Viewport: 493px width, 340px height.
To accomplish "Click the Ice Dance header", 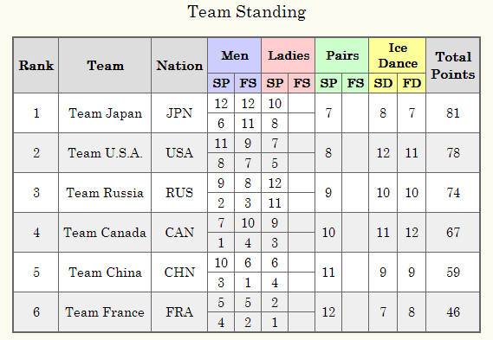I will 398,55.
